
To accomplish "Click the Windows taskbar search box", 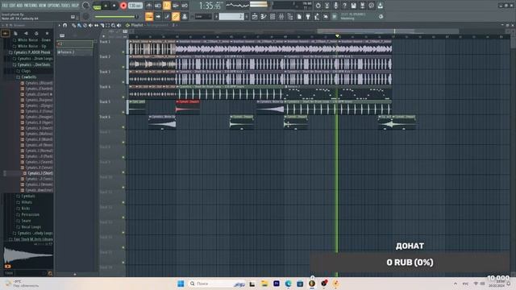I will point(217,284).
